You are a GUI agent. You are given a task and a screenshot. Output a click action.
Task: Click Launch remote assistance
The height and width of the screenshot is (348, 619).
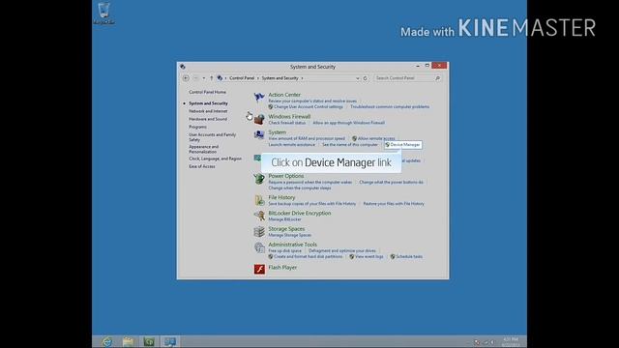point(292,145)
